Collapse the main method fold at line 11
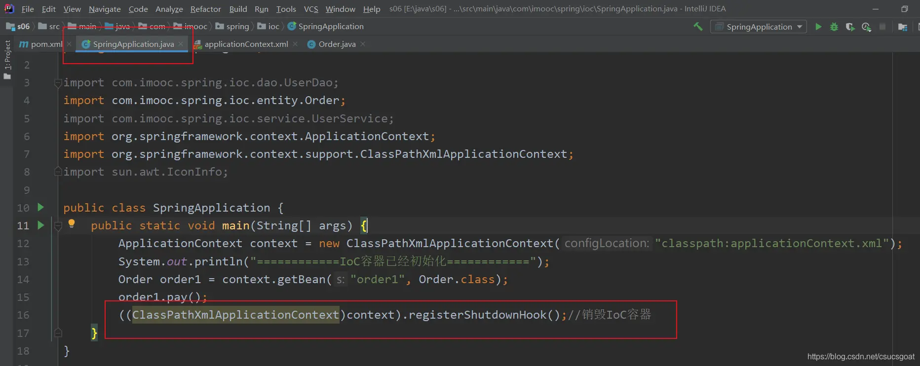Screen dimensions: 920x366 pyautogui.click(x=58, y=225)
